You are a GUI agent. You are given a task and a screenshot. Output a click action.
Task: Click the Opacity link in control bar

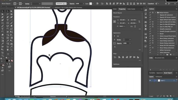coord(72,4)
